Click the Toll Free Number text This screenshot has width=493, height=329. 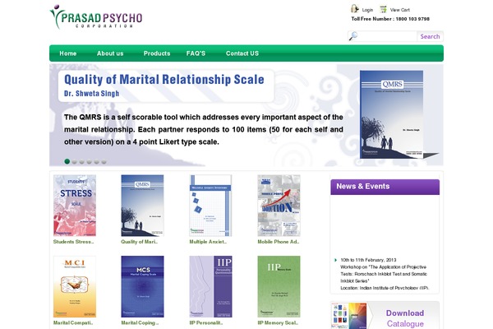(390, 19)
